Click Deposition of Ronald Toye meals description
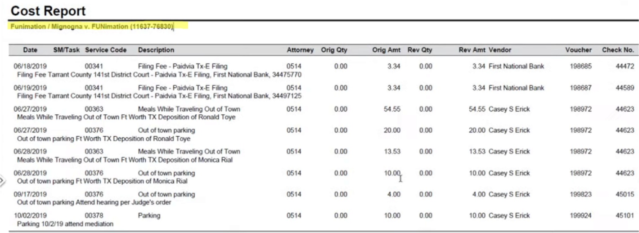 [x=126, y=117]
